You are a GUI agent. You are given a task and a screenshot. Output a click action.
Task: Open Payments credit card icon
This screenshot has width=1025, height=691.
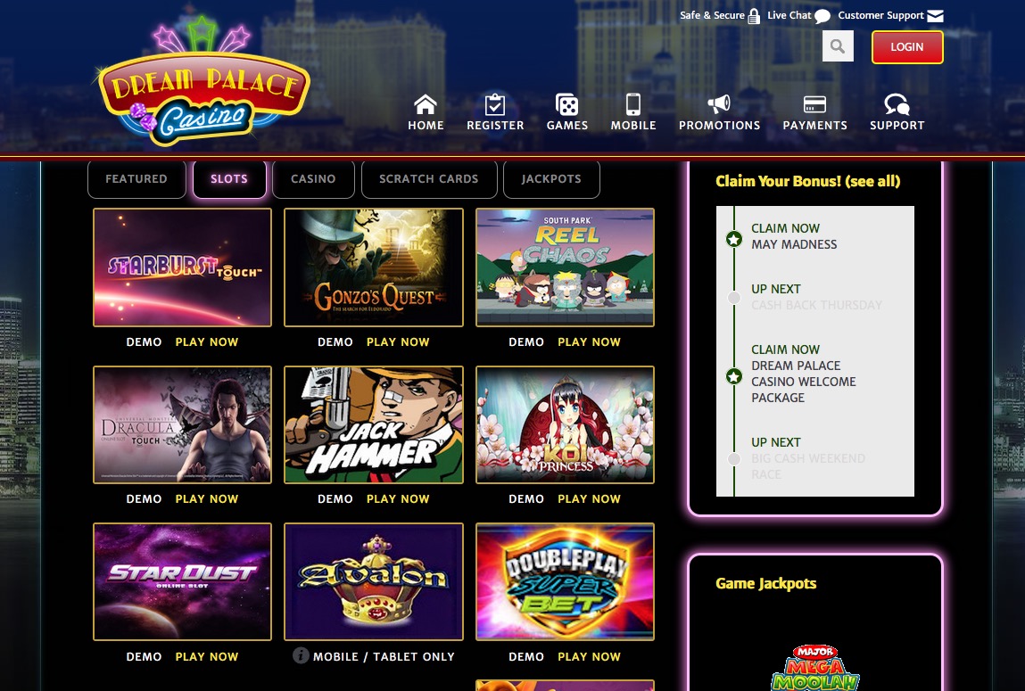pos(814,104)
